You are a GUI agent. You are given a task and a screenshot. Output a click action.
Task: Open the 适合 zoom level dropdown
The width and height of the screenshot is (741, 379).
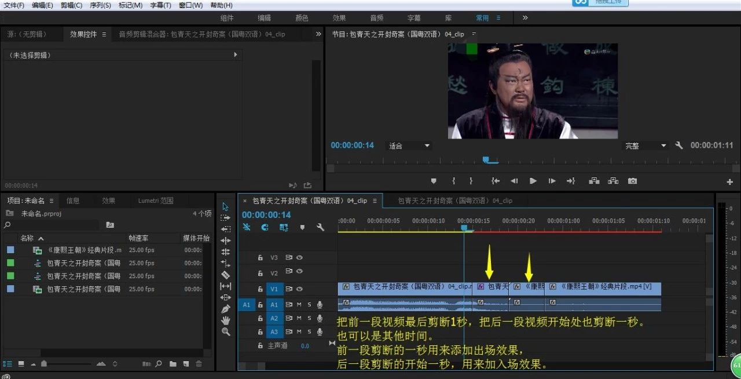(x=409, y=146)
